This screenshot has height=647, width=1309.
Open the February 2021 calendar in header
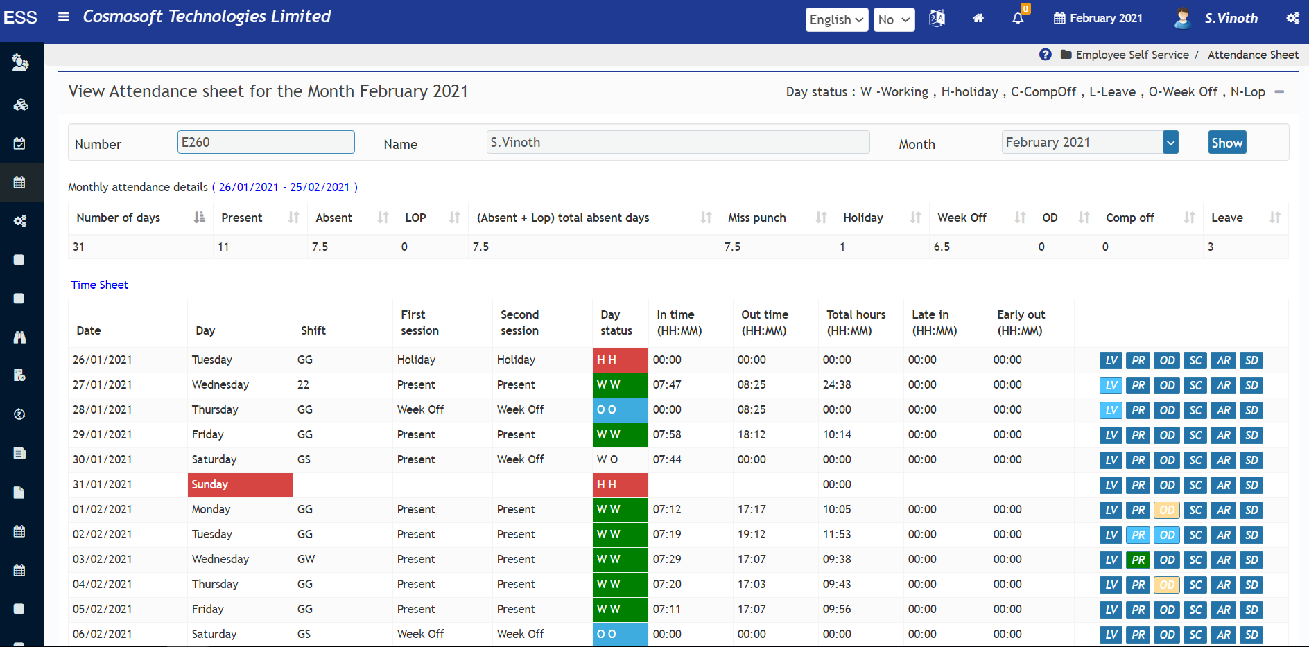click(1098, 18)
